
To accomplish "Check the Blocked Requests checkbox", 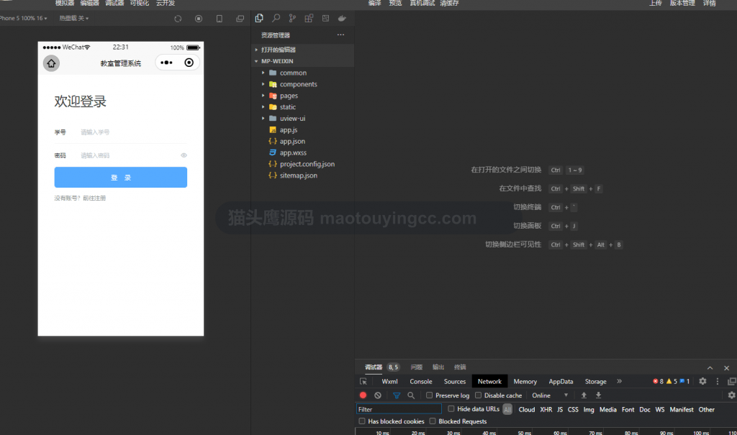I will (x=433, y=421).
